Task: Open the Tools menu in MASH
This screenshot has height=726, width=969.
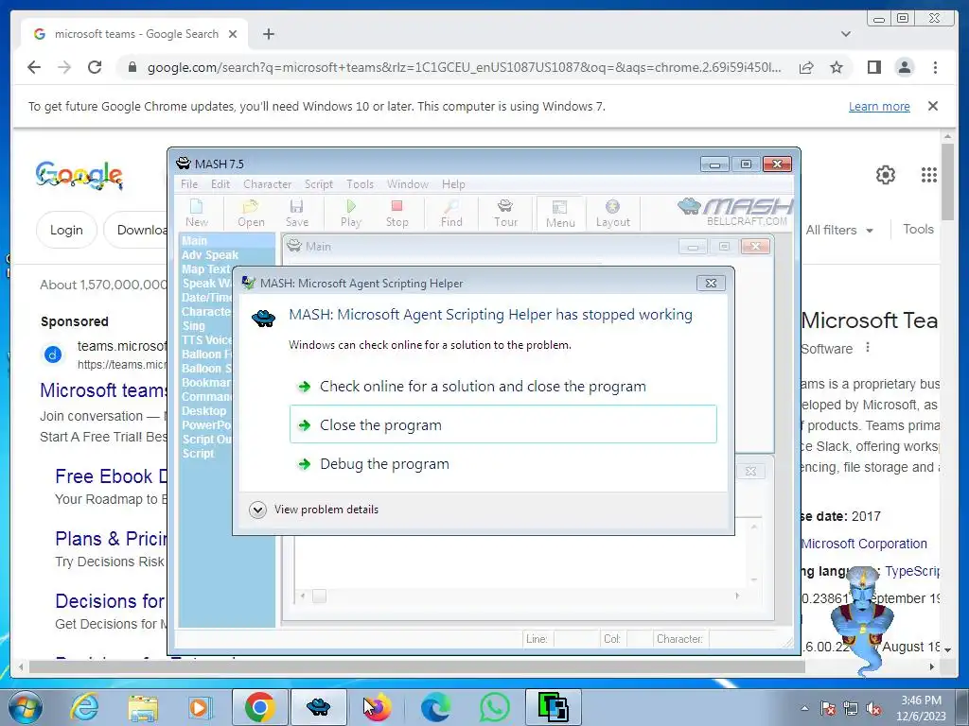Action: (360, 184)
